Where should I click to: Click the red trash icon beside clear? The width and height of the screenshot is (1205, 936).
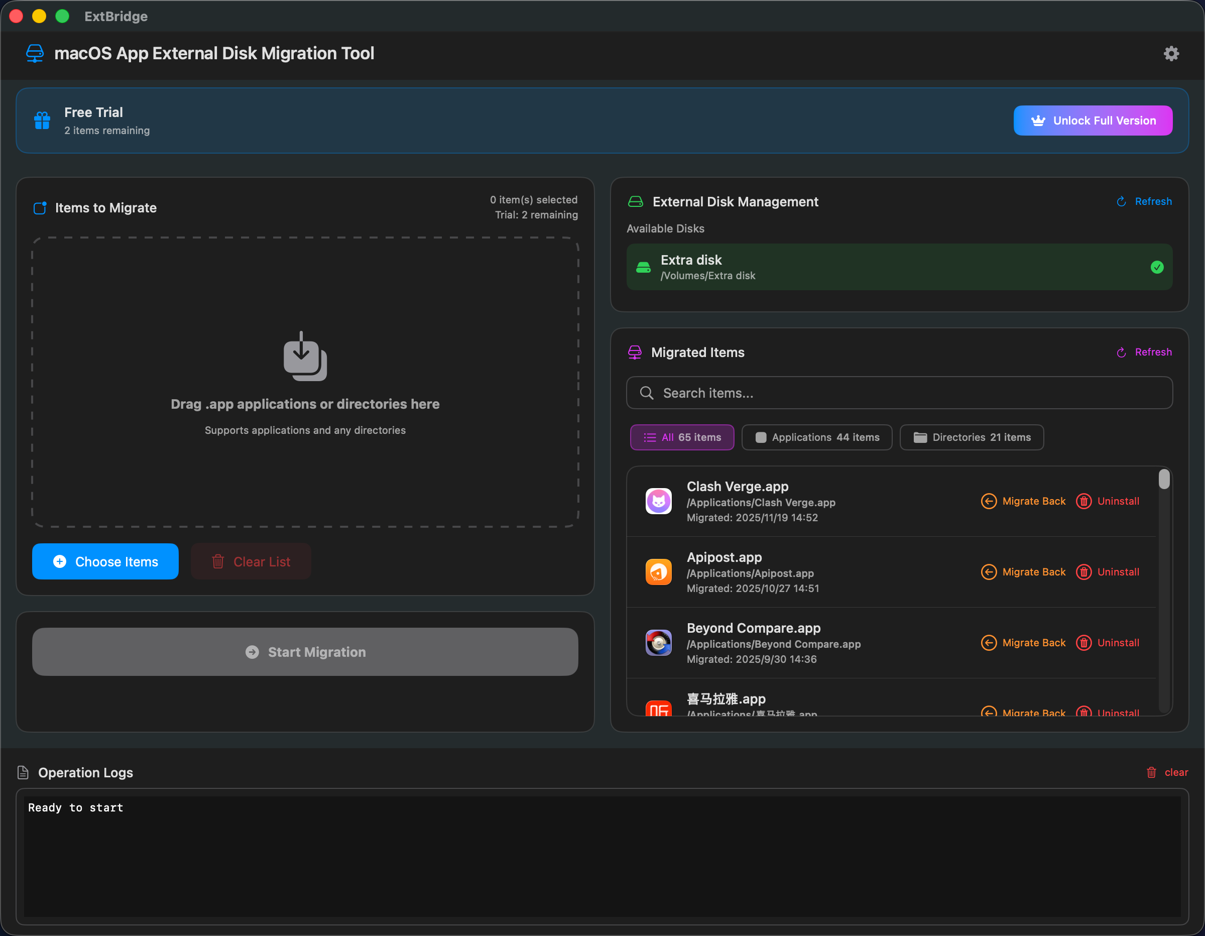click(x=1151, y=772)
